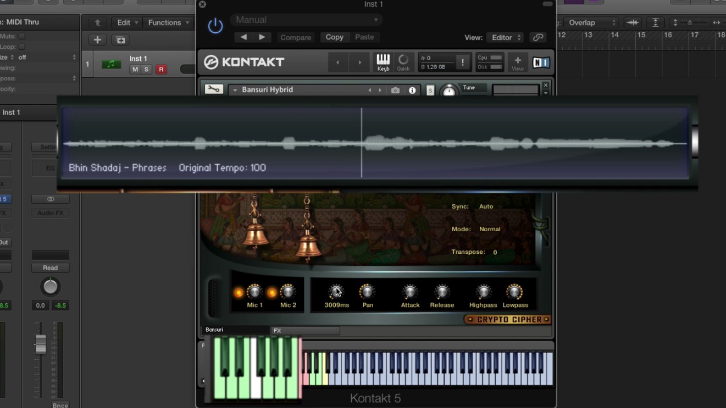This screenshot has width=726, height=408.
Task: Open the Overlap drag mode dropdown
Action: [592, 23]
